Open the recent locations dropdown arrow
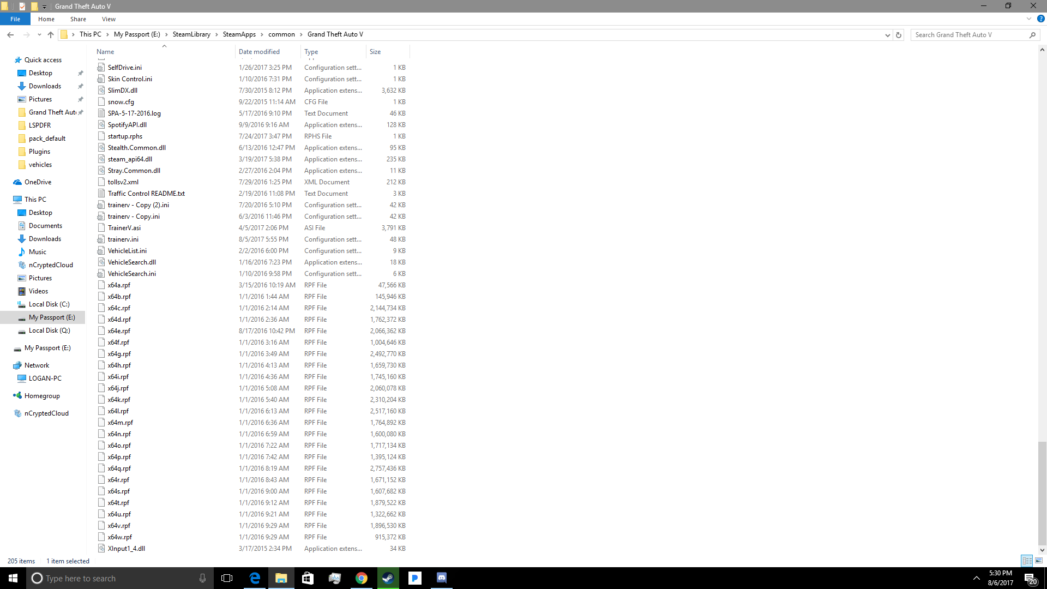Viewport: 1047px width, 589px height. 39,35
